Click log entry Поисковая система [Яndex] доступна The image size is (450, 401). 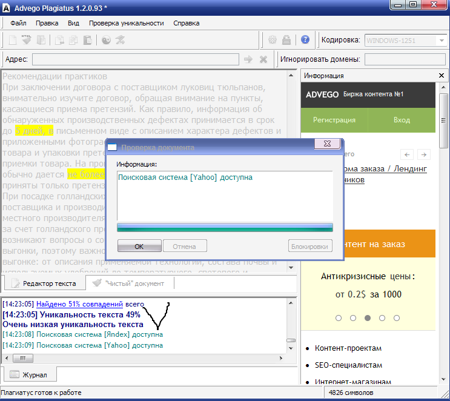coord(82,335)
